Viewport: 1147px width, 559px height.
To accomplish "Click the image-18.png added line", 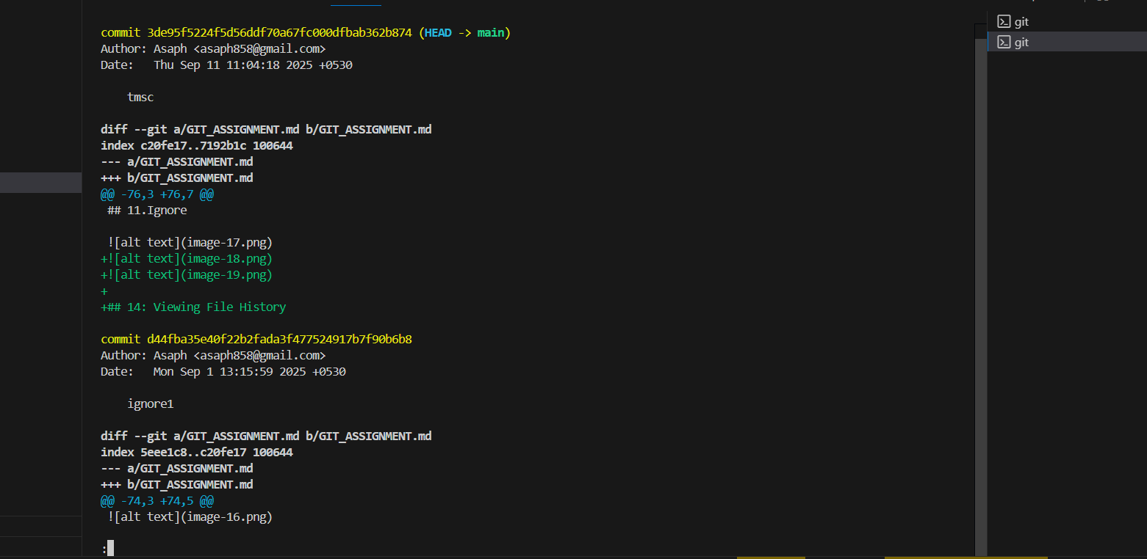I will point(187,259).
